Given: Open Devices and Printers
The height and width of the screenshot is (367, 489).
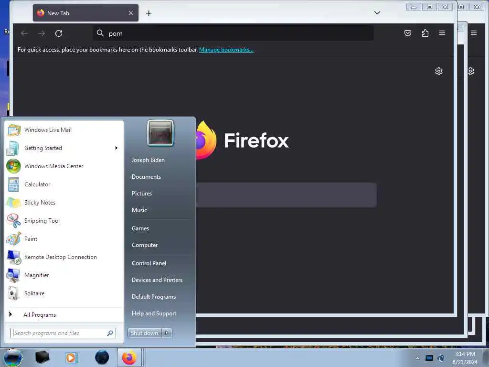Looking at the screenshot, I should coord(157,280).
